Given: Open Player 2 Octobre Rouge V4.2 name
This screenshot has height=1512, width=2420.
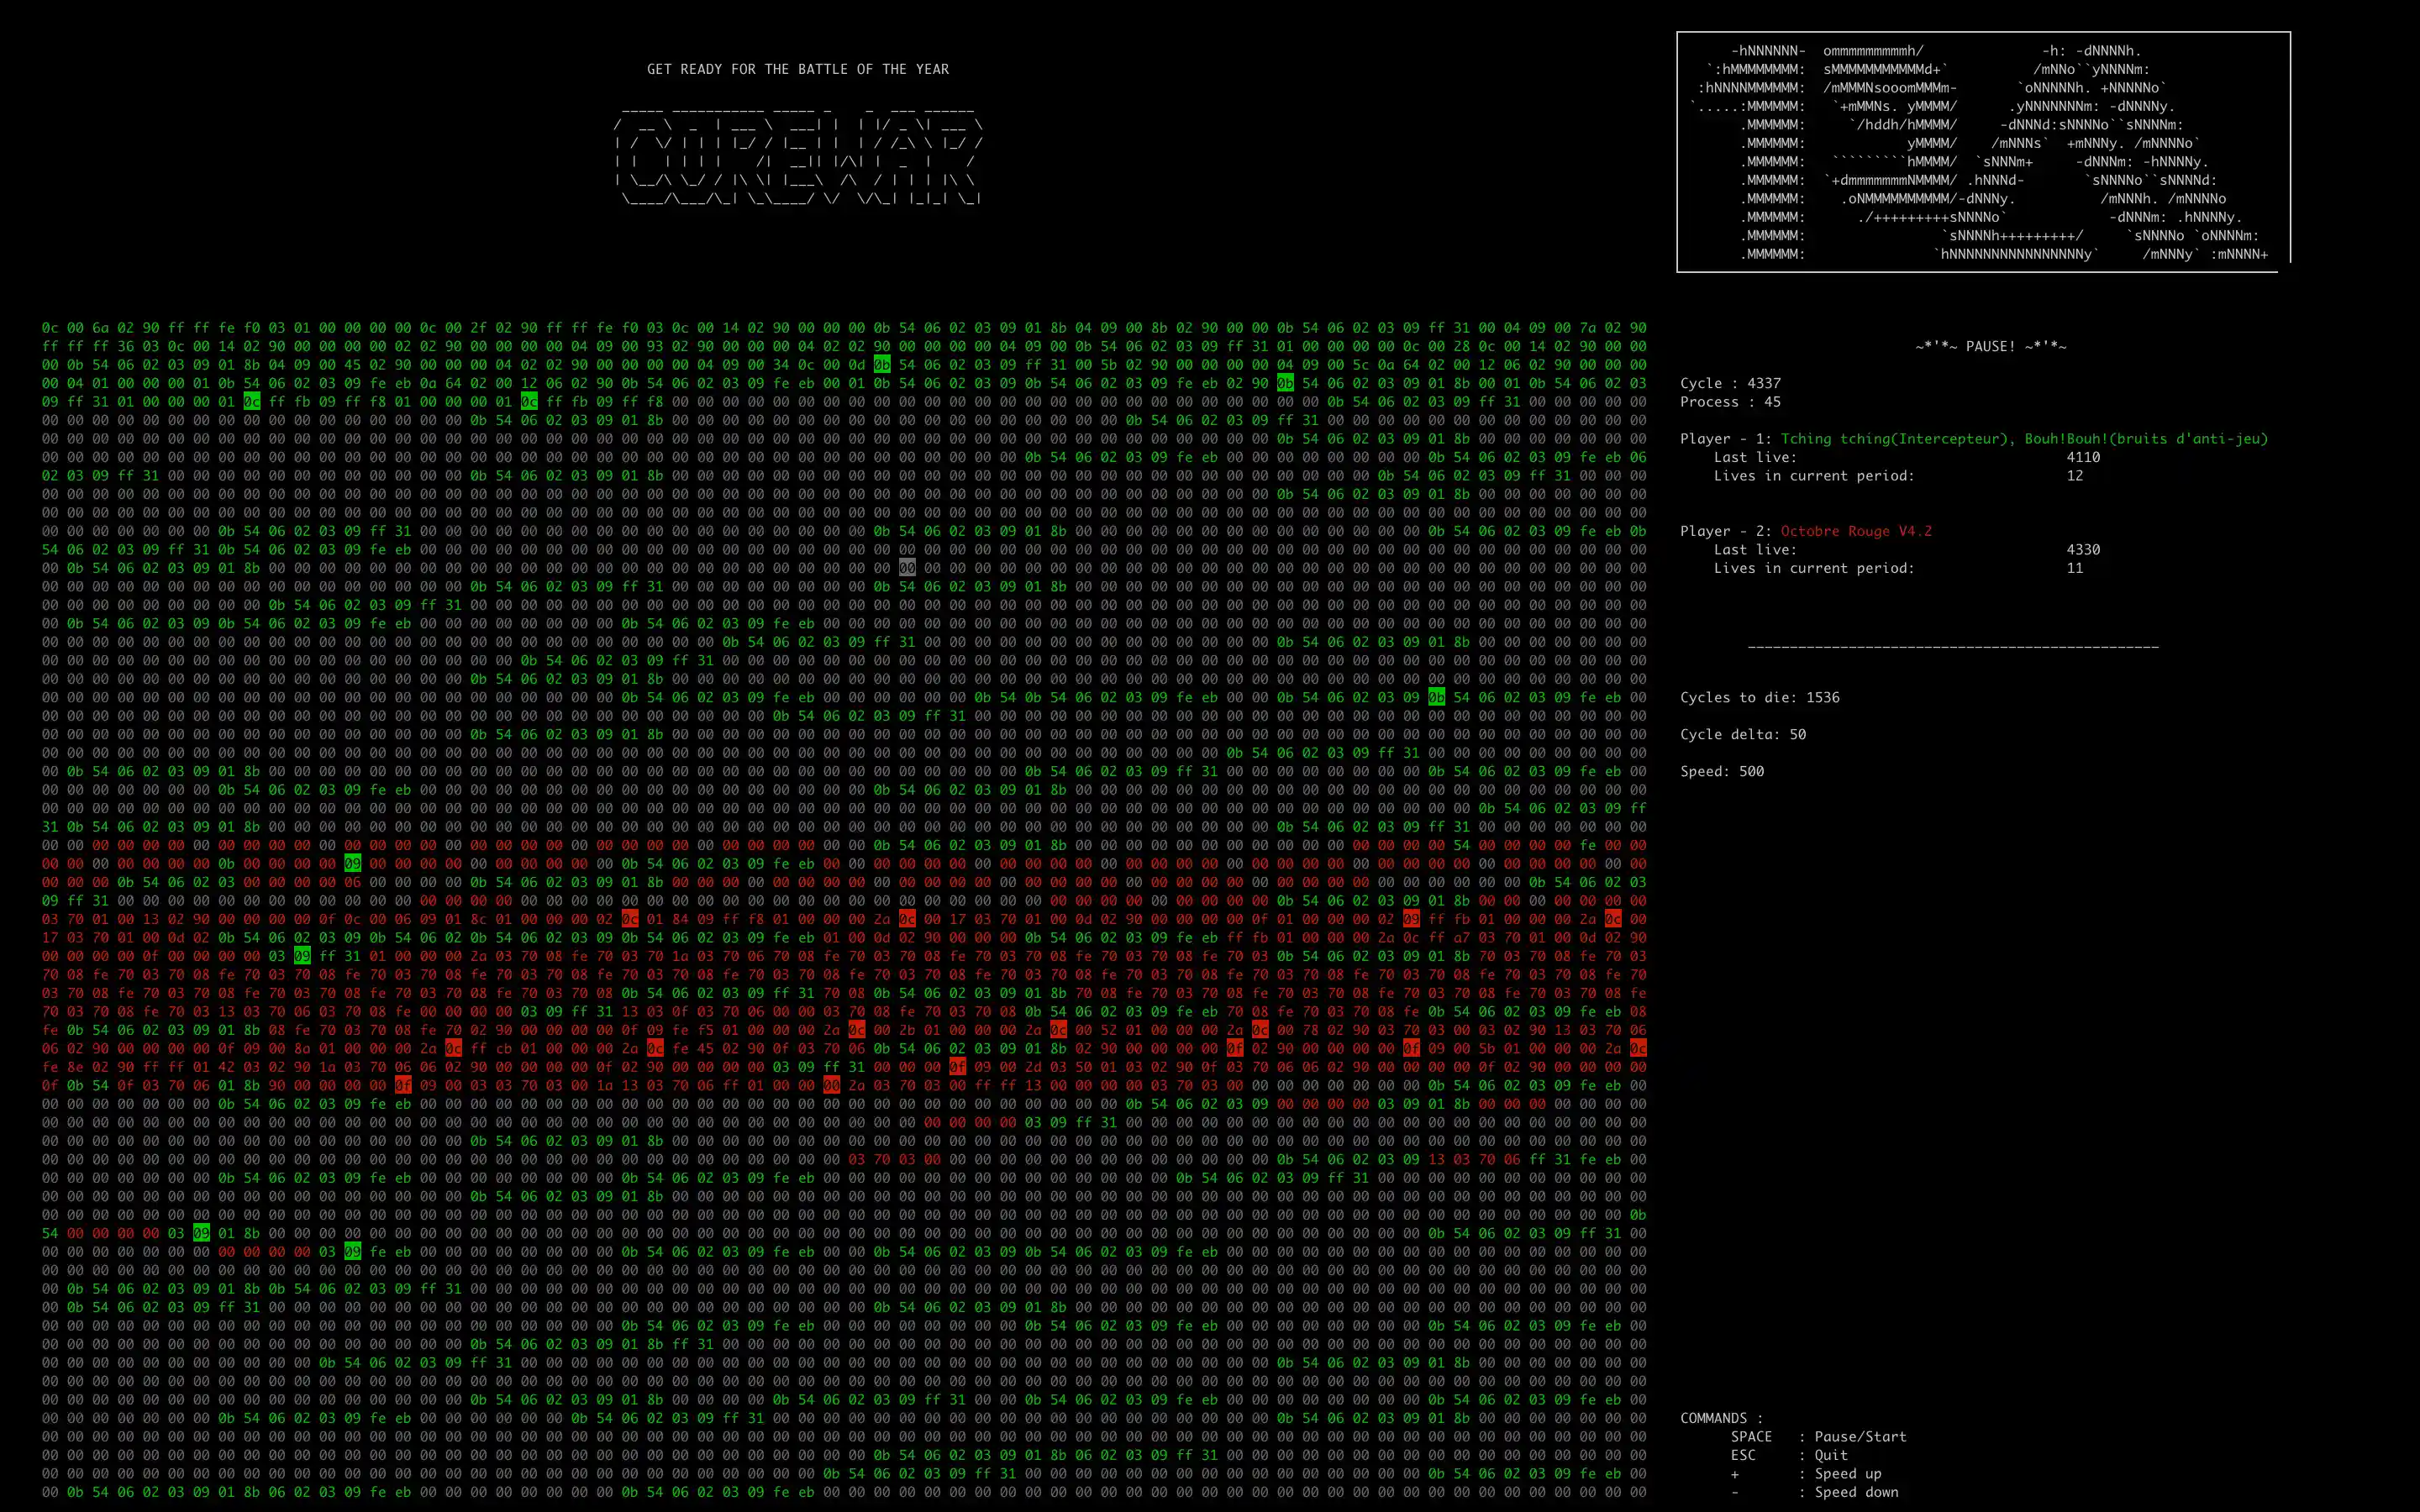Looking at the screenshot, I should coord(1855,531).
